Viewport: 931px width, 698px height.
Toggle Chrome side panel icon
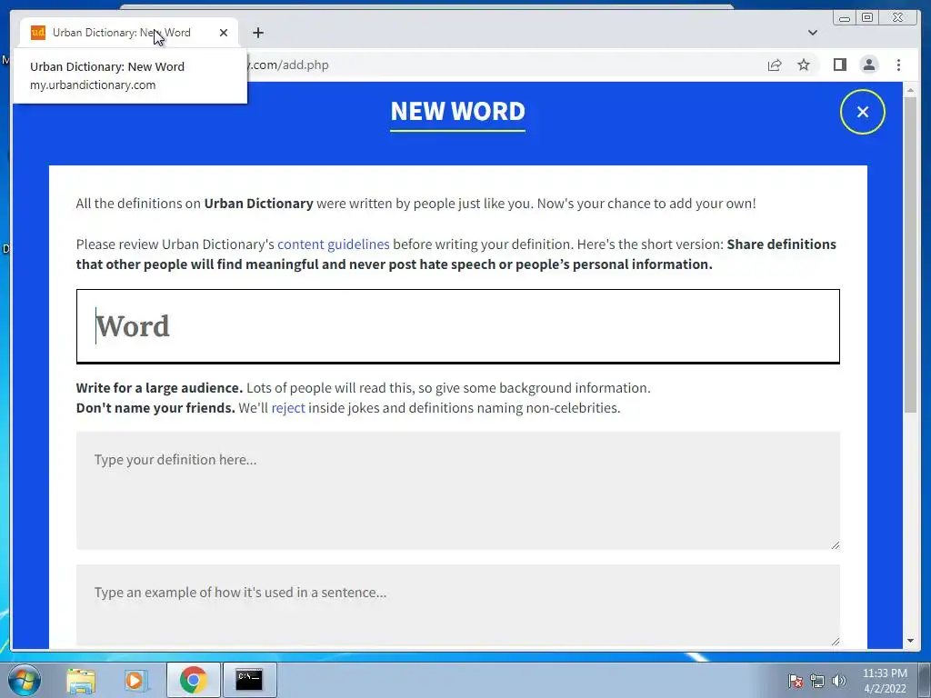point(839,65)
